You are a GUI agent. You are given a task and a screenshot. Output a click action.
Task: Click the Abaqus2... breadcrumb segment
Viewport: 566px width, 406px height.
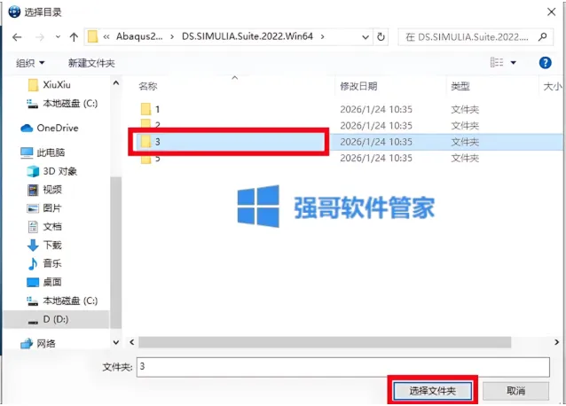click(139, 36)
